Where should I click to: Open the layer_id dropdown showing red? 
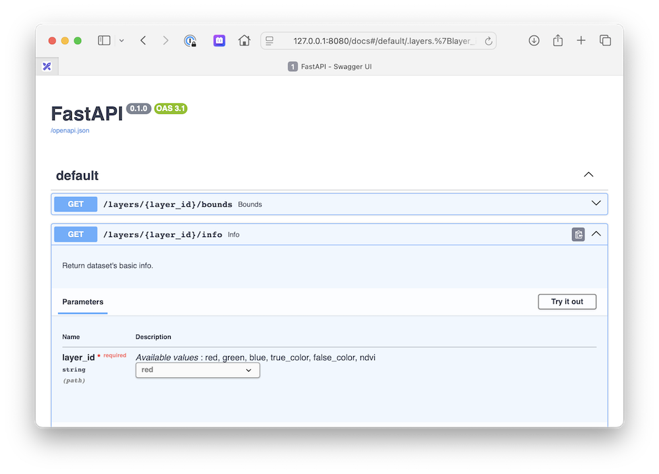pos(198,370)
